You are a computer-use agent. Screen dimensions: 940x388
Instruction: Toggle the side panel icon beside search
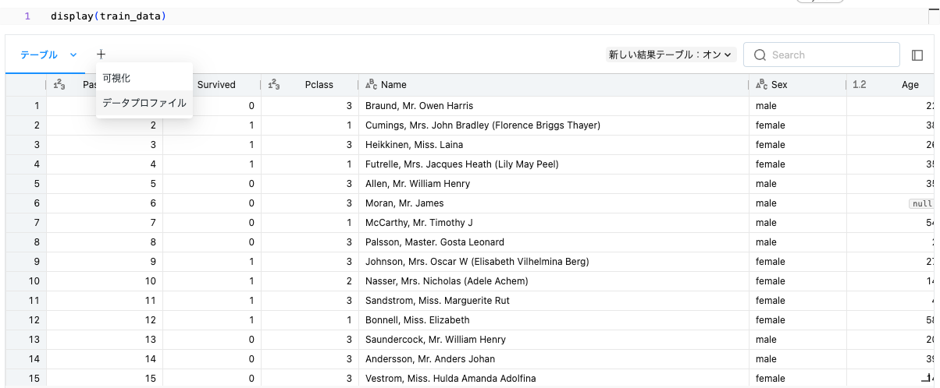tap(917, 55)
